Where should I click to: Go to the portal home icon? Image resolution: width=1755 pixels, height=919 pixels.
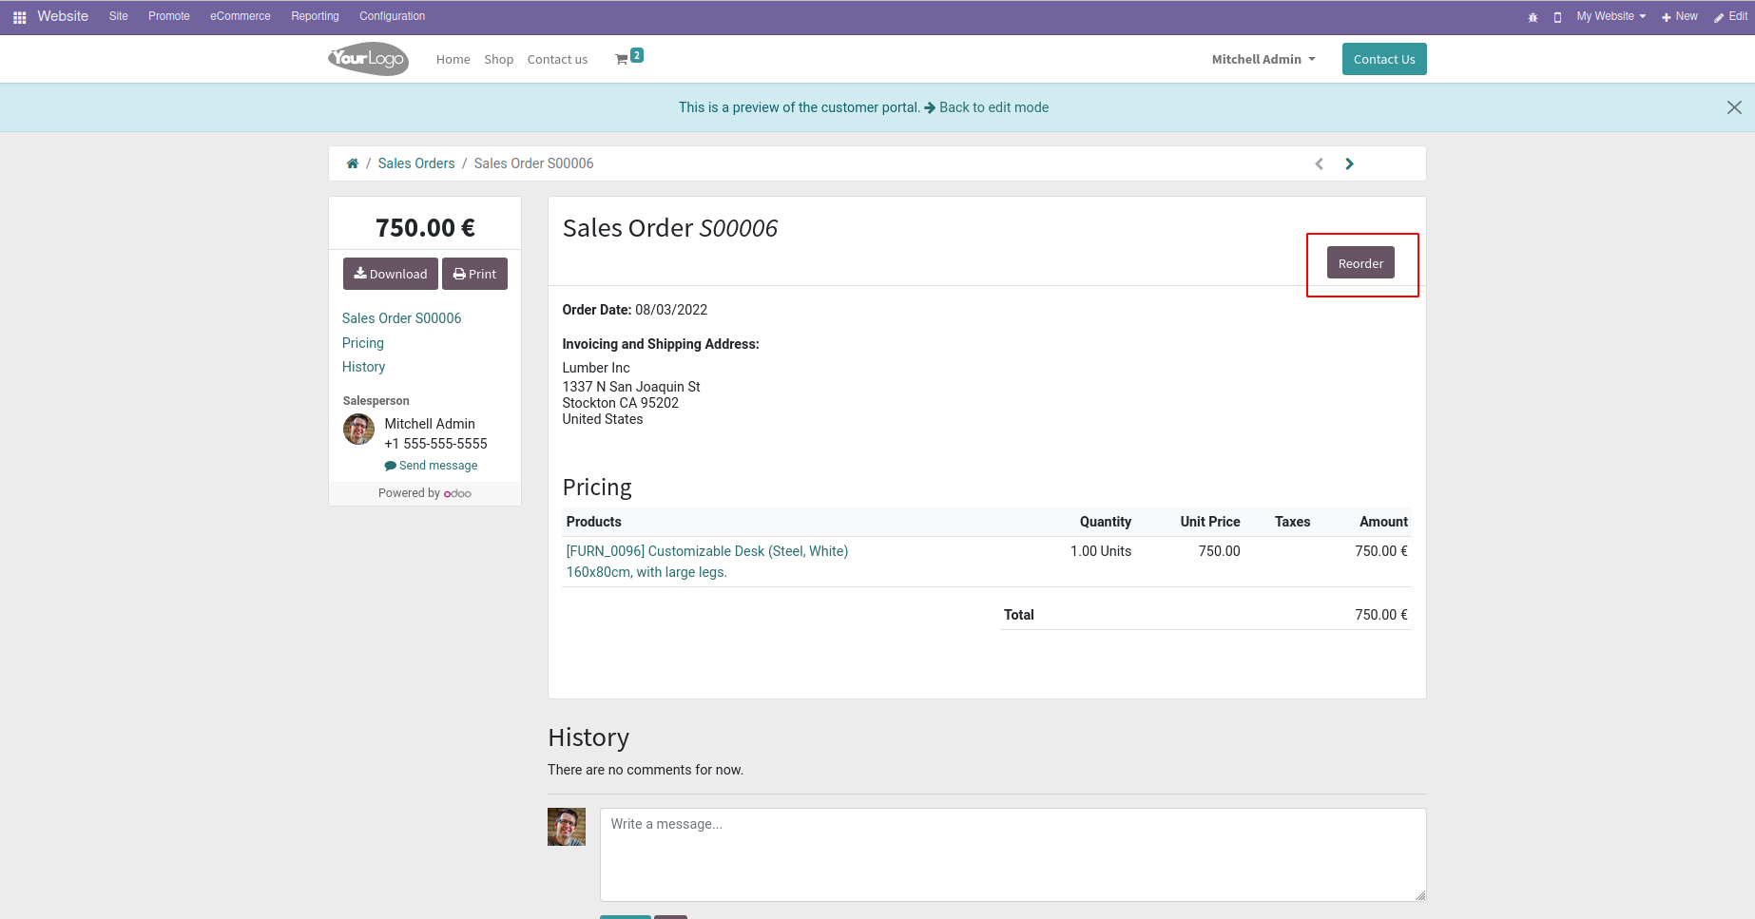353,163
